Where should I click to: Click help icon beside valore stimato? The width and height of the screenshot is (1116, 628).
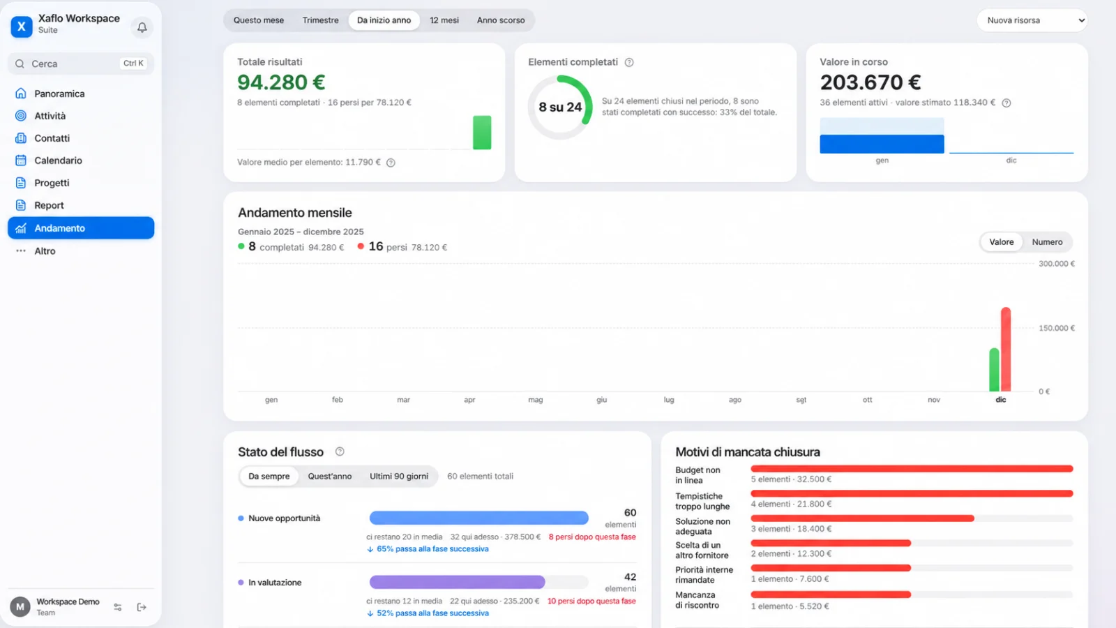(x=1006, y=103)
